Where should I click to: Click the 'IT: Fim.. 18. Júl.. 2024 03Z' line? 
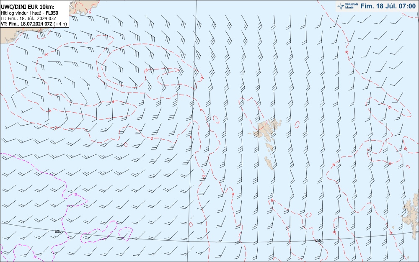(x=28, y=18)
